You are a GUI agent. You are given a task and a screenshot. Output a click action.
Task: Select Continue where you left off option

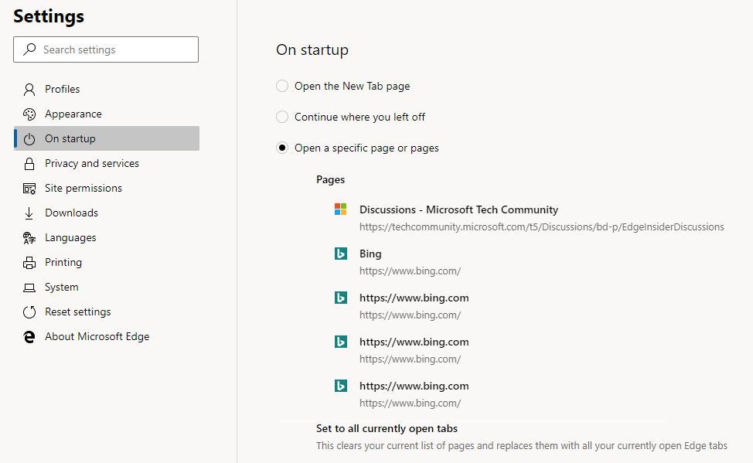point(282,117)
